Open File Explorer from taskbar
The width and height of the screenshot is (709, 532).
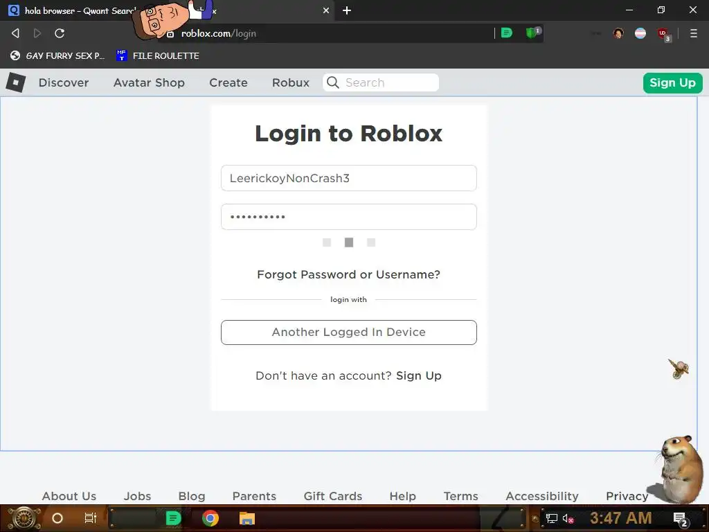point(247,518)
